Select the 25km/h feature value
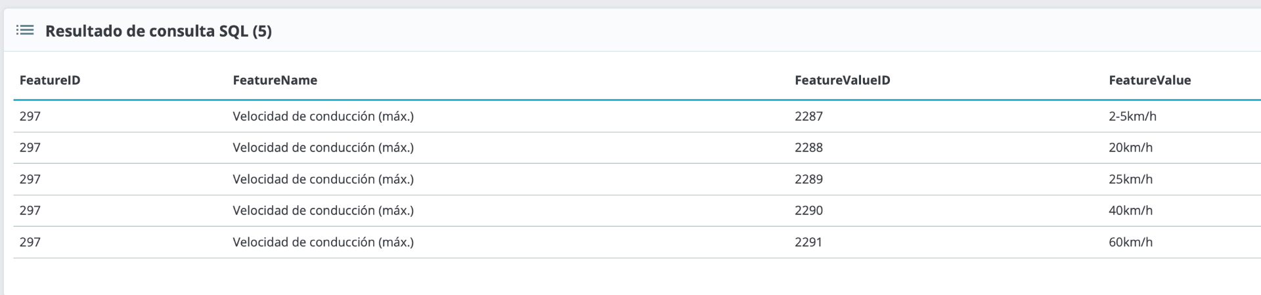1261x295 pixels. (x=1130, y=179)
